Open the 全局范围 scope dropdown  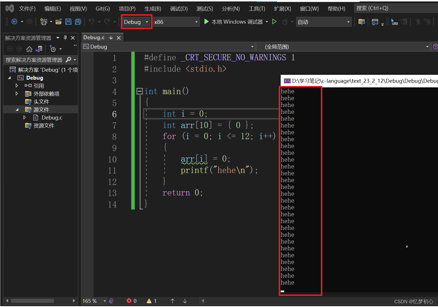[343, 47]
